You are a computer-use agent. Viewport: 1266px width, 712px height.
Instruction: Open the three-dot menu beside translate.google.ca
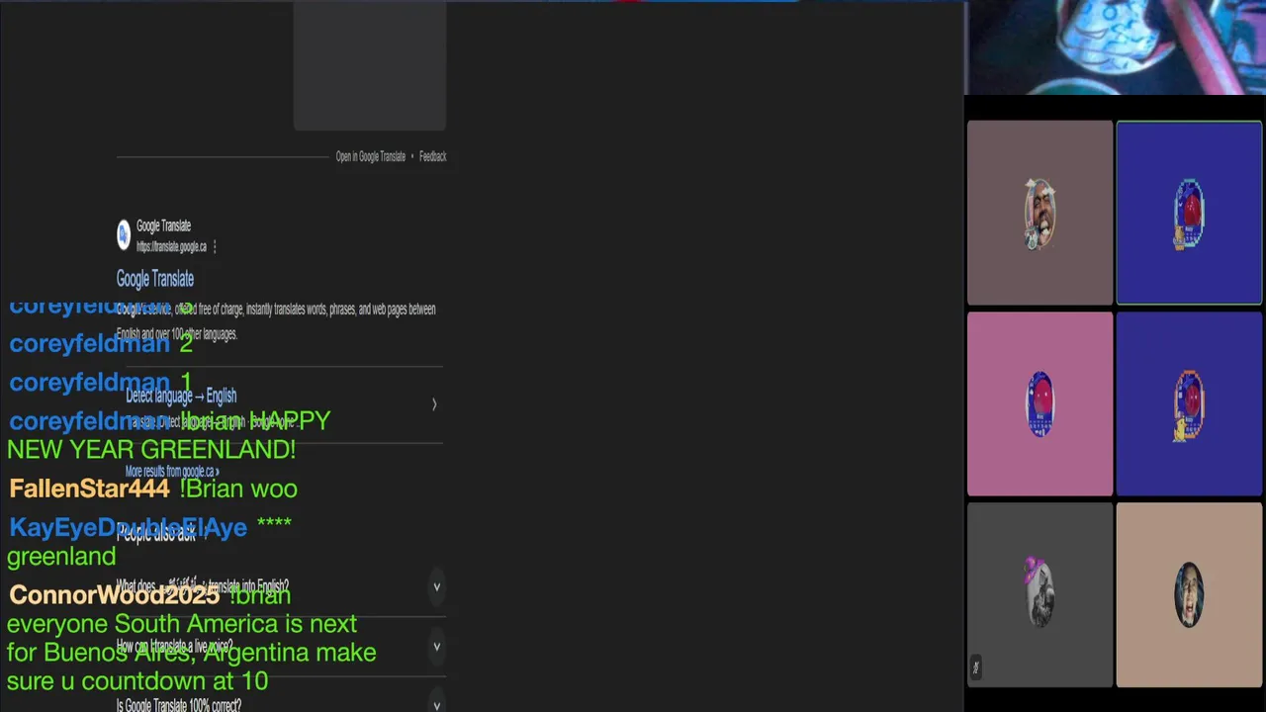tap(215, 246)
